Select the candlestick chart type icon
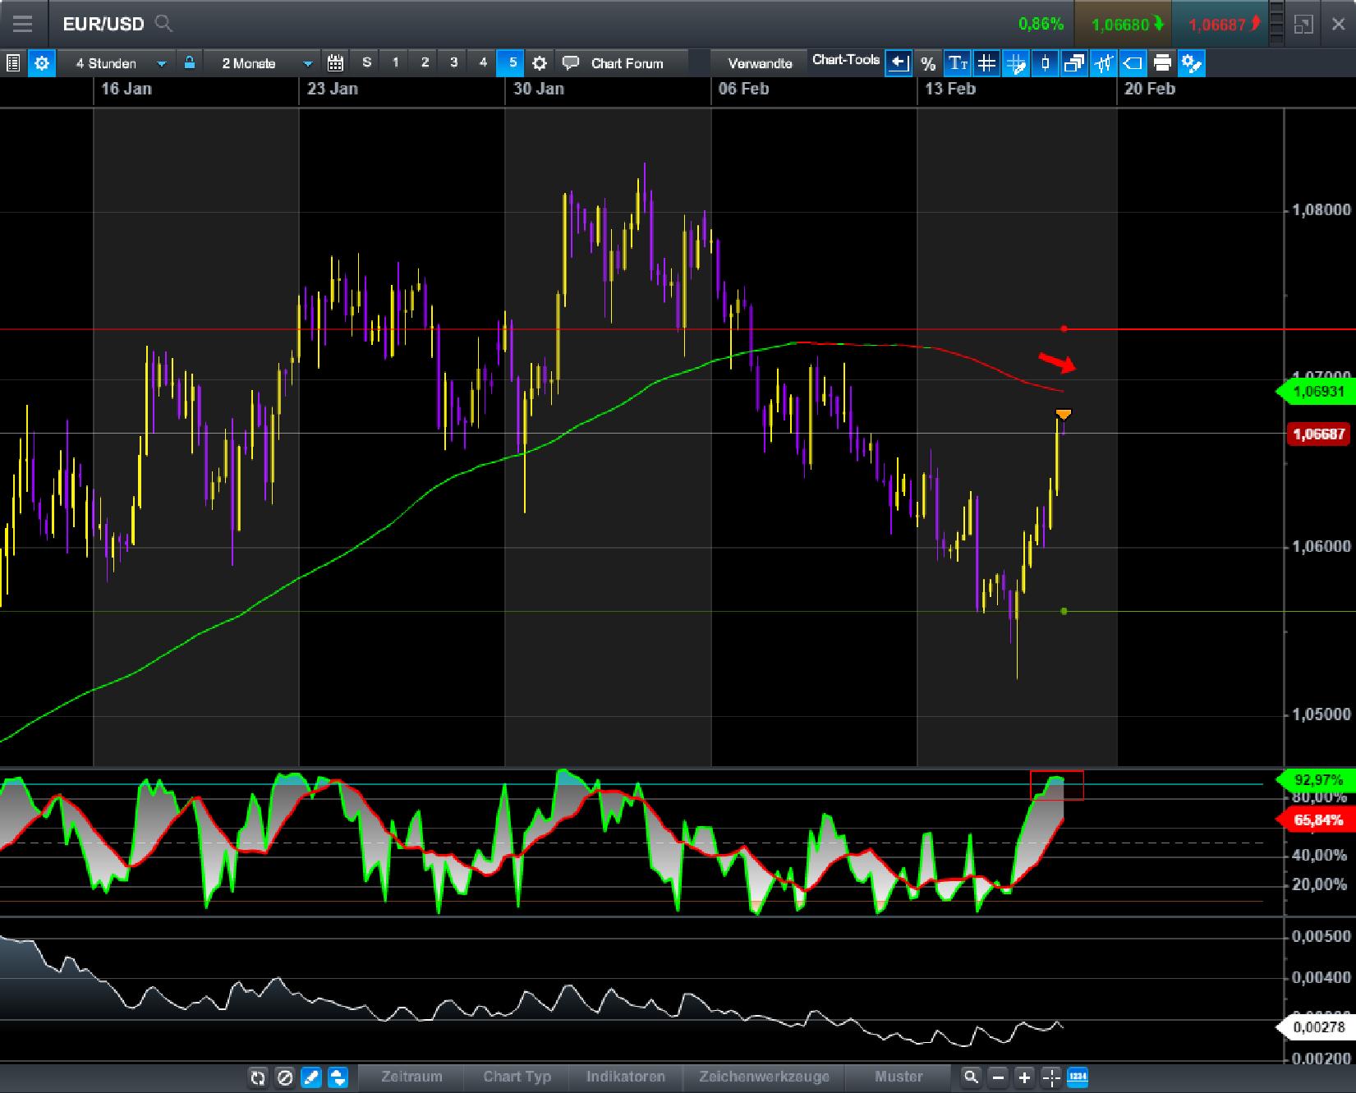 1044,62
